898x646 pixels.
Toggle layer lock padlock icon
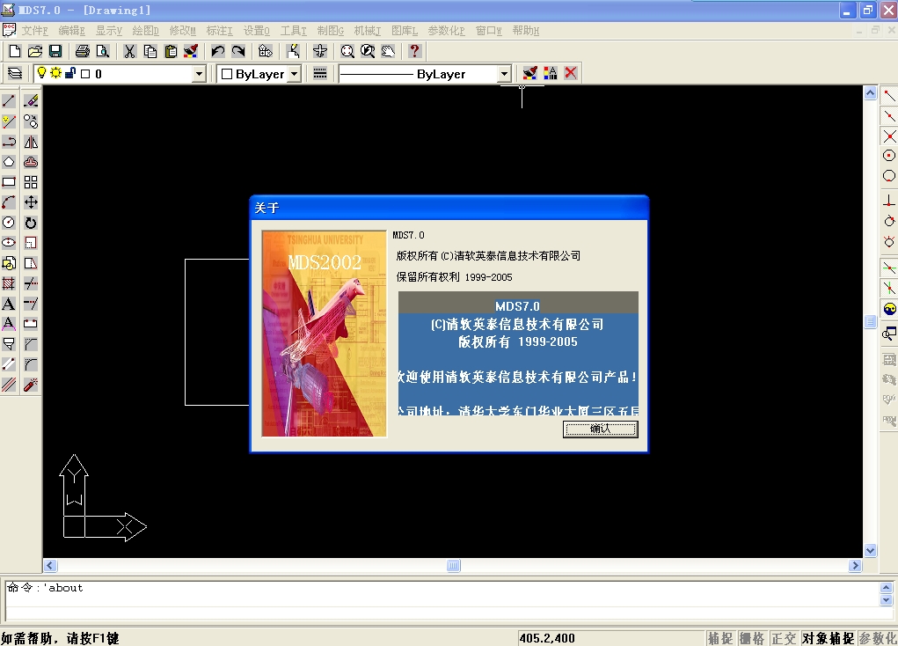click(69, 73)
